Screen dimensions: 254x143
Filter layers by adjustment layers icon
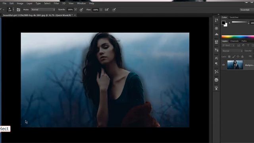(x=243, y=46)
